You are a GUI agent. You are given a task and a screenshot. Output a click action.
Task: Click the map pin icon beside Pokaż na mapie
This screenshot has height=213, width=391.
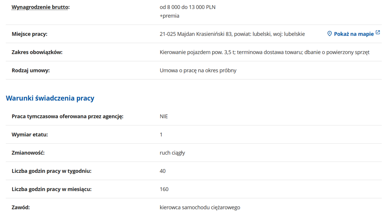330,33
